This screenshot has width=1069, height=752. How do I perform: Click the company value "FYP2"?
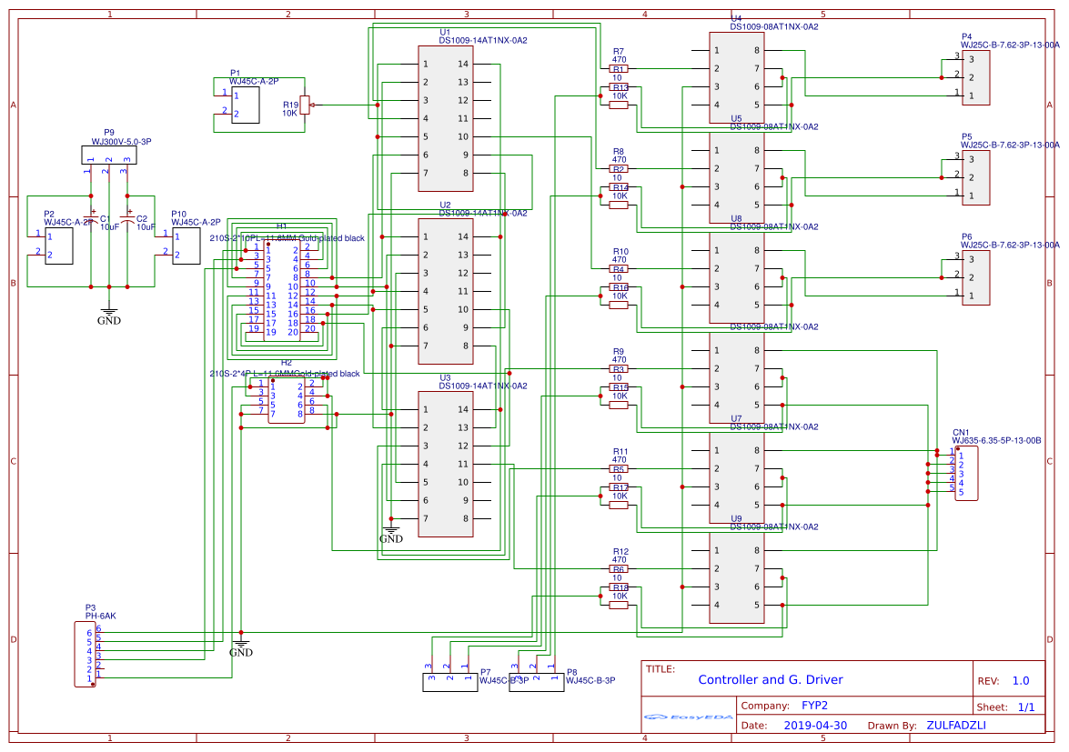[x=814, y=706]
